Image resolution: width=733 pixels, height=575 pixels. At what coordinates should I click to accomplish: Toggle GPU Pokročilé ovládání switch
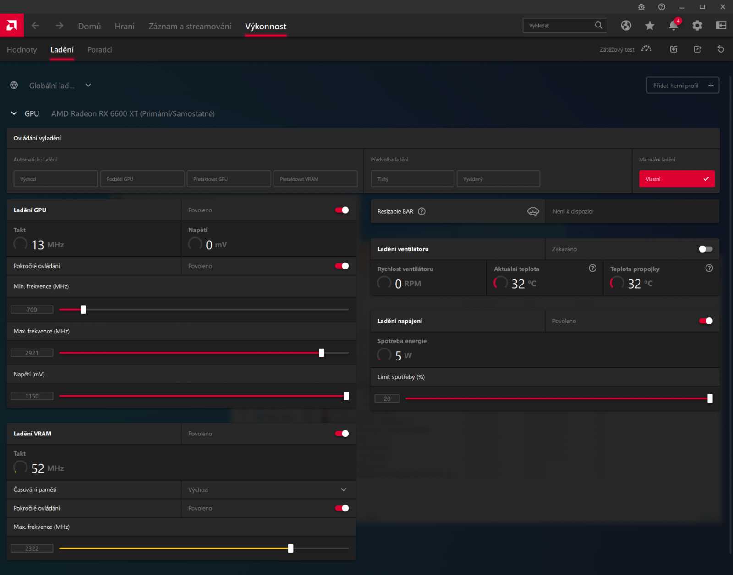coord(342,266)
